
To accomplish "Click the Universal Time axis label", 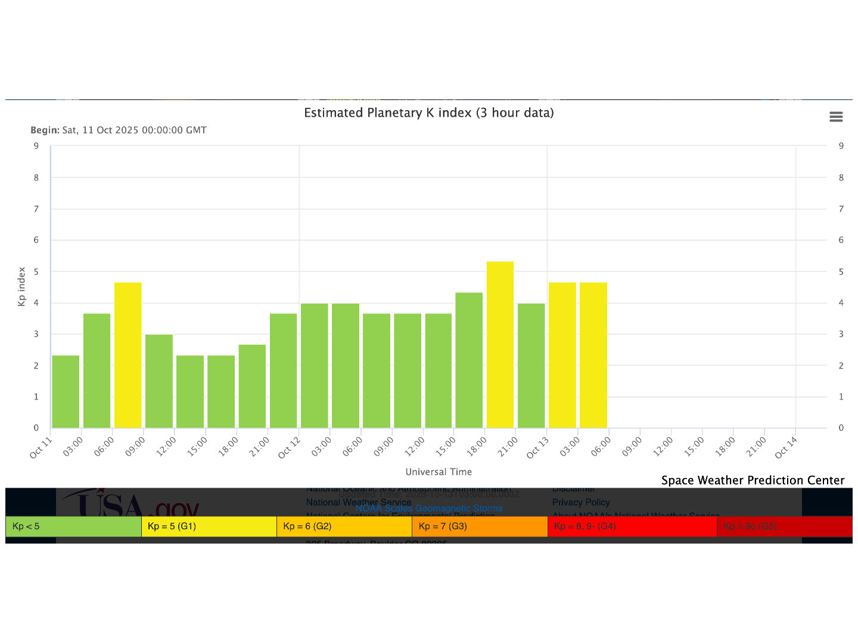I will (x=439, y=472).
